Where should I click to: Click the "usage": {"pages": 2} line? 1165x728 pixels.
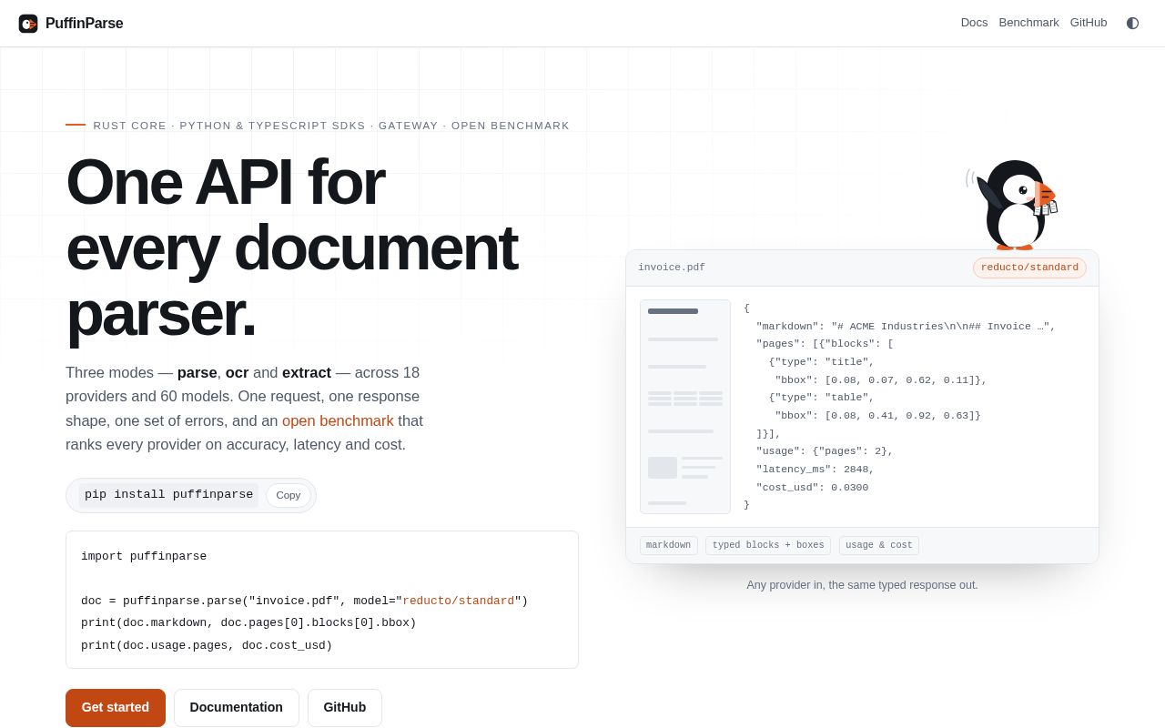click(x=825, y=451)
